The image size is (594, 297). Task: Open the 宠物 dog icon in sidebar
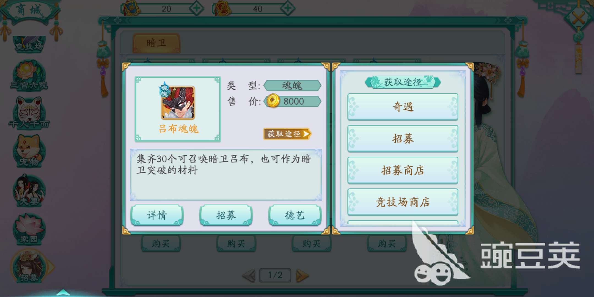coord(29,151)
